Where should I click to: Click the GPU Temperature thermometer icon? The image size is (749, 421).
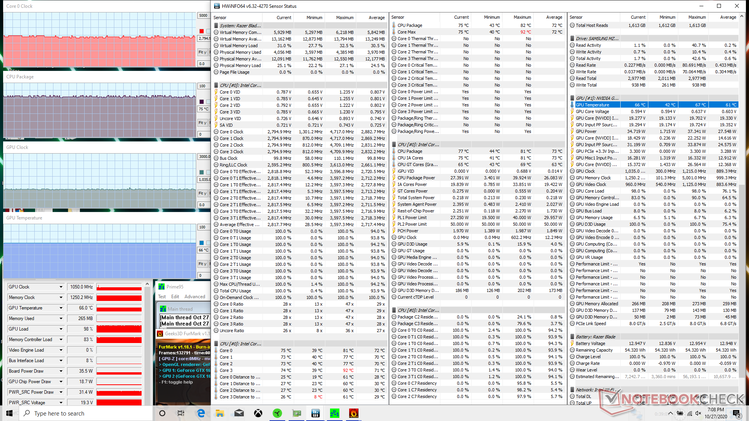[572, 105]
